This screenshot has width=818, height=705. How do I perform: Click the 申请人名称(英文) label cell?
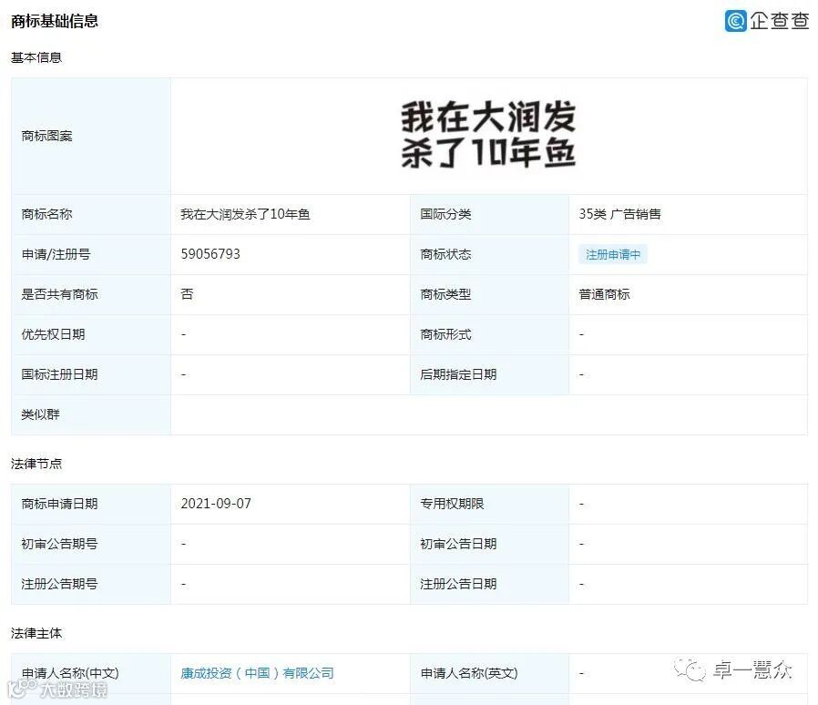(x=489, y=674)
